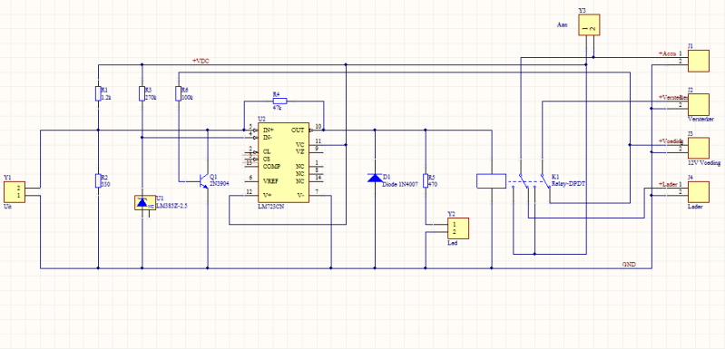Click the J4 Lader connector box
This screenshot has width=725, height=349.
pyautogui.click(x=698, y=192)
